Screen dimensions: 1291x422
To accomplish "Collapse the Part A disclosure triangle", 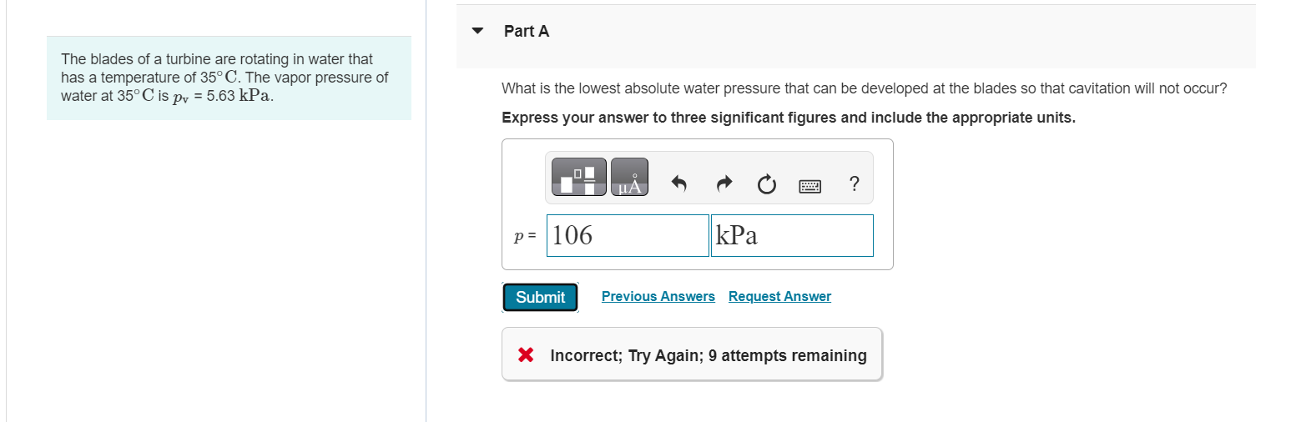I will point(478,32).
